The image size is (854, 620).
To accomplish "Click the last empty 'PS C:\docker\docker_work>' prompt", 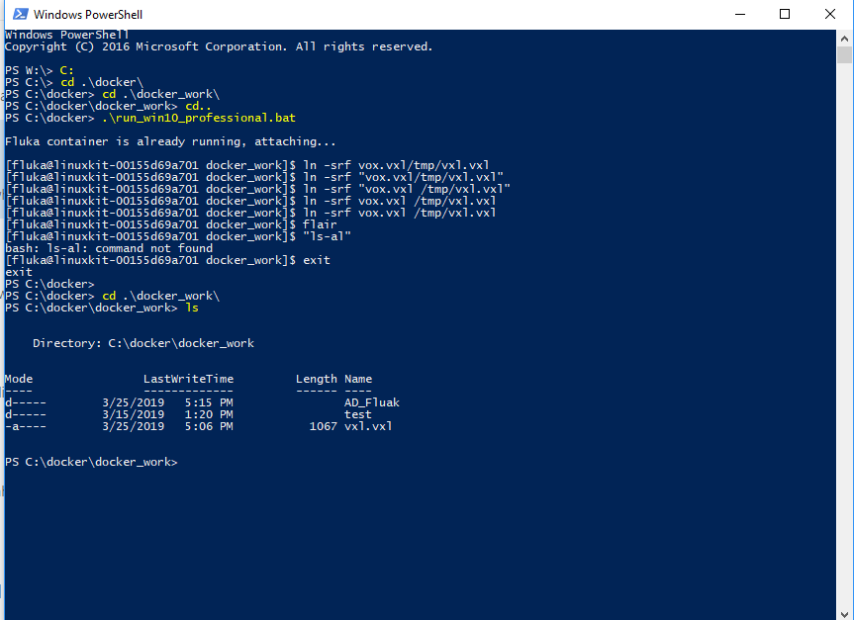I will pyautogui.click(x=91, y=462).
